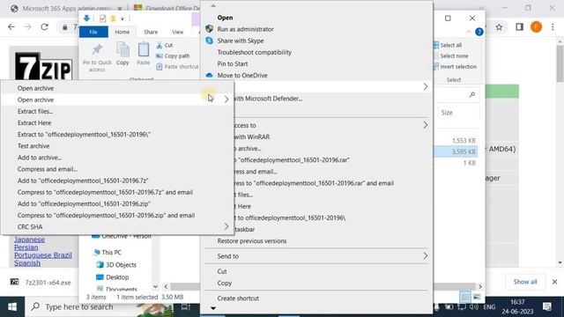Viewport: 564px width, 317px height.
Task: Choose first Open archive entry
Action: tap(117, 88)
